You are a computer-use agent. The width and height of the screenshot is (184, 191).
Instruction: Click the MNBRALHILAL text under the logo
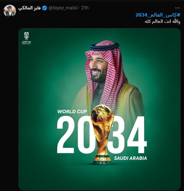click(26, 44)
